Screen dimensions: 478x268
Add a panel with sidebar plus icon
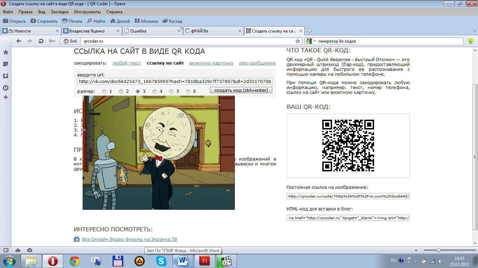6,97
